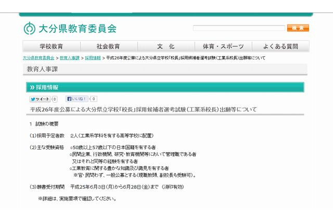The image size is (333, 222).
Task: Click the '※官・民問わず、一般公募' note
Action: [x=135, y=175]
